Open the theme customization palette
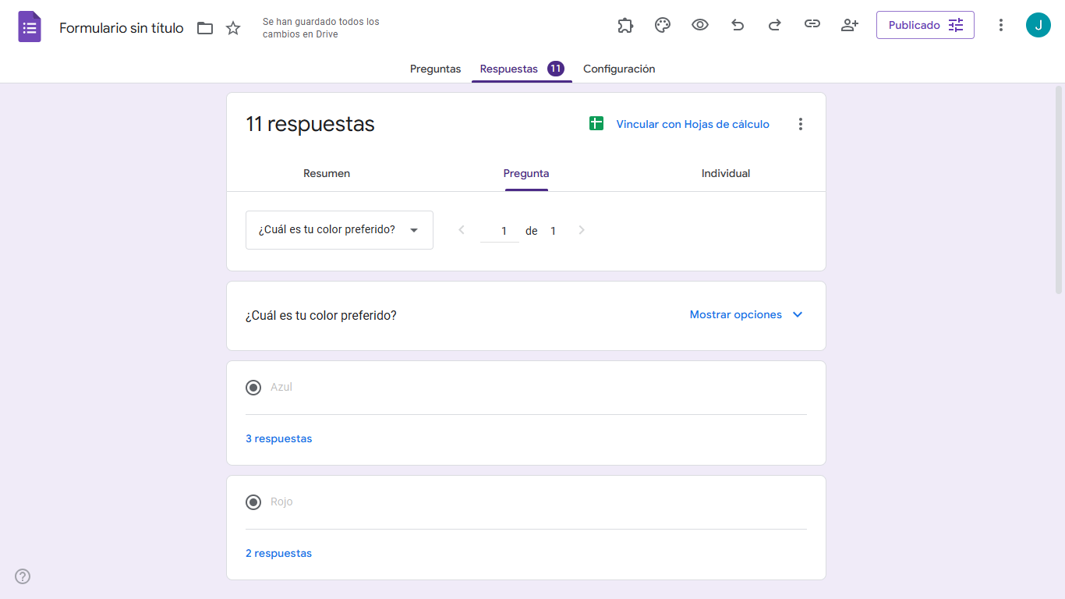1065x599 pixels. tap(663, 25)
